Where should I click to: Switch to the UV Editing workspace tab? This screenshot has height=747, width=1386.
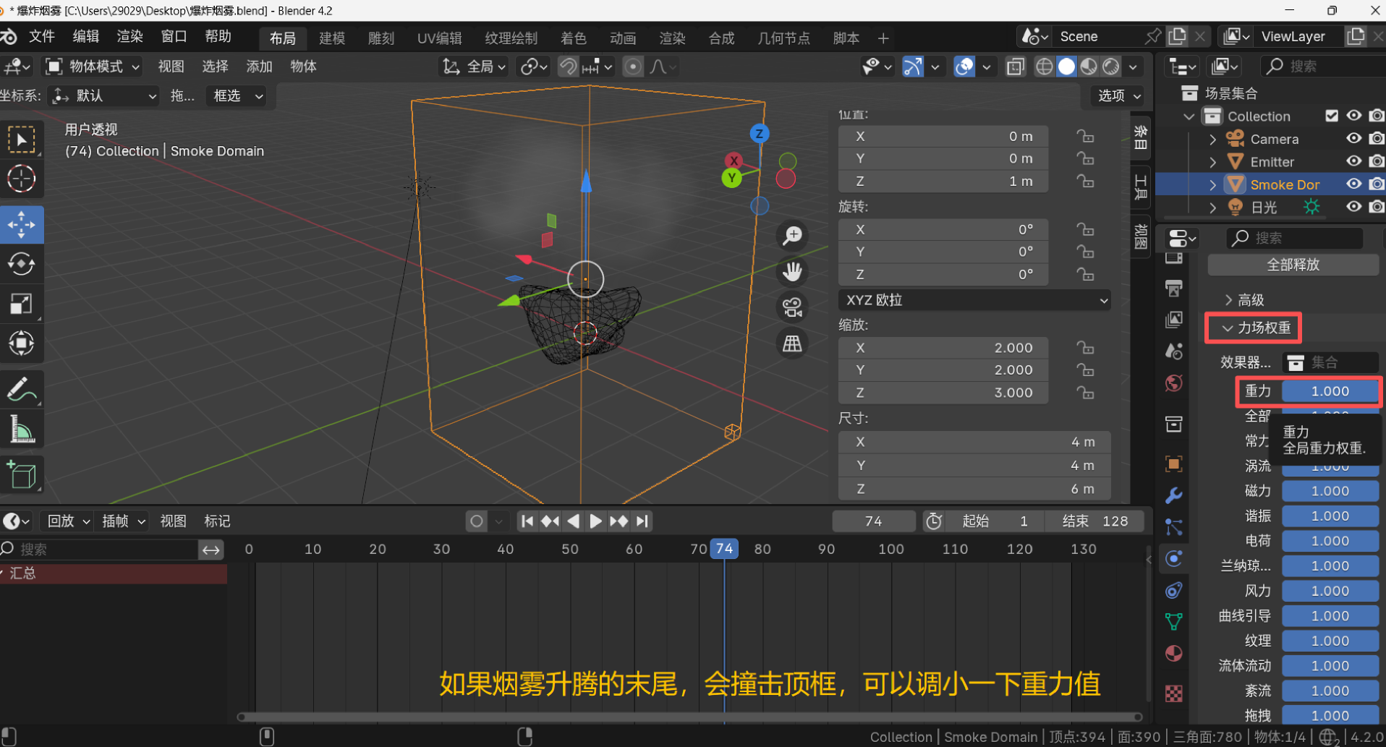tap(439, 38)
